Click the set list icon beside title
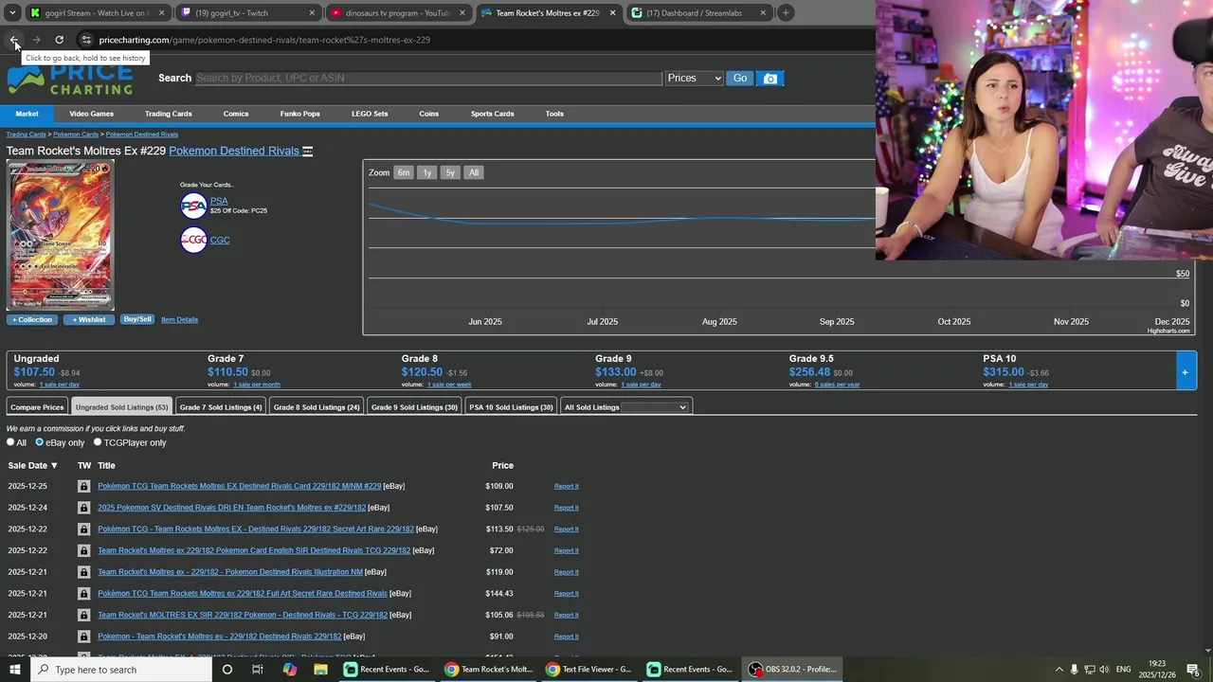This screenshot has width=1213, height=682. [x=307, y=152]
